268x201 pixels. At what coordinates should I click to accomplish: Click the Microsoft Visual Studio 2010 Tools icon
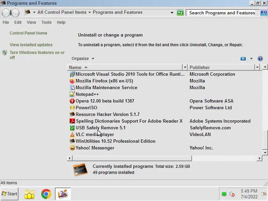pyautogui.click(x=72, y=74)
